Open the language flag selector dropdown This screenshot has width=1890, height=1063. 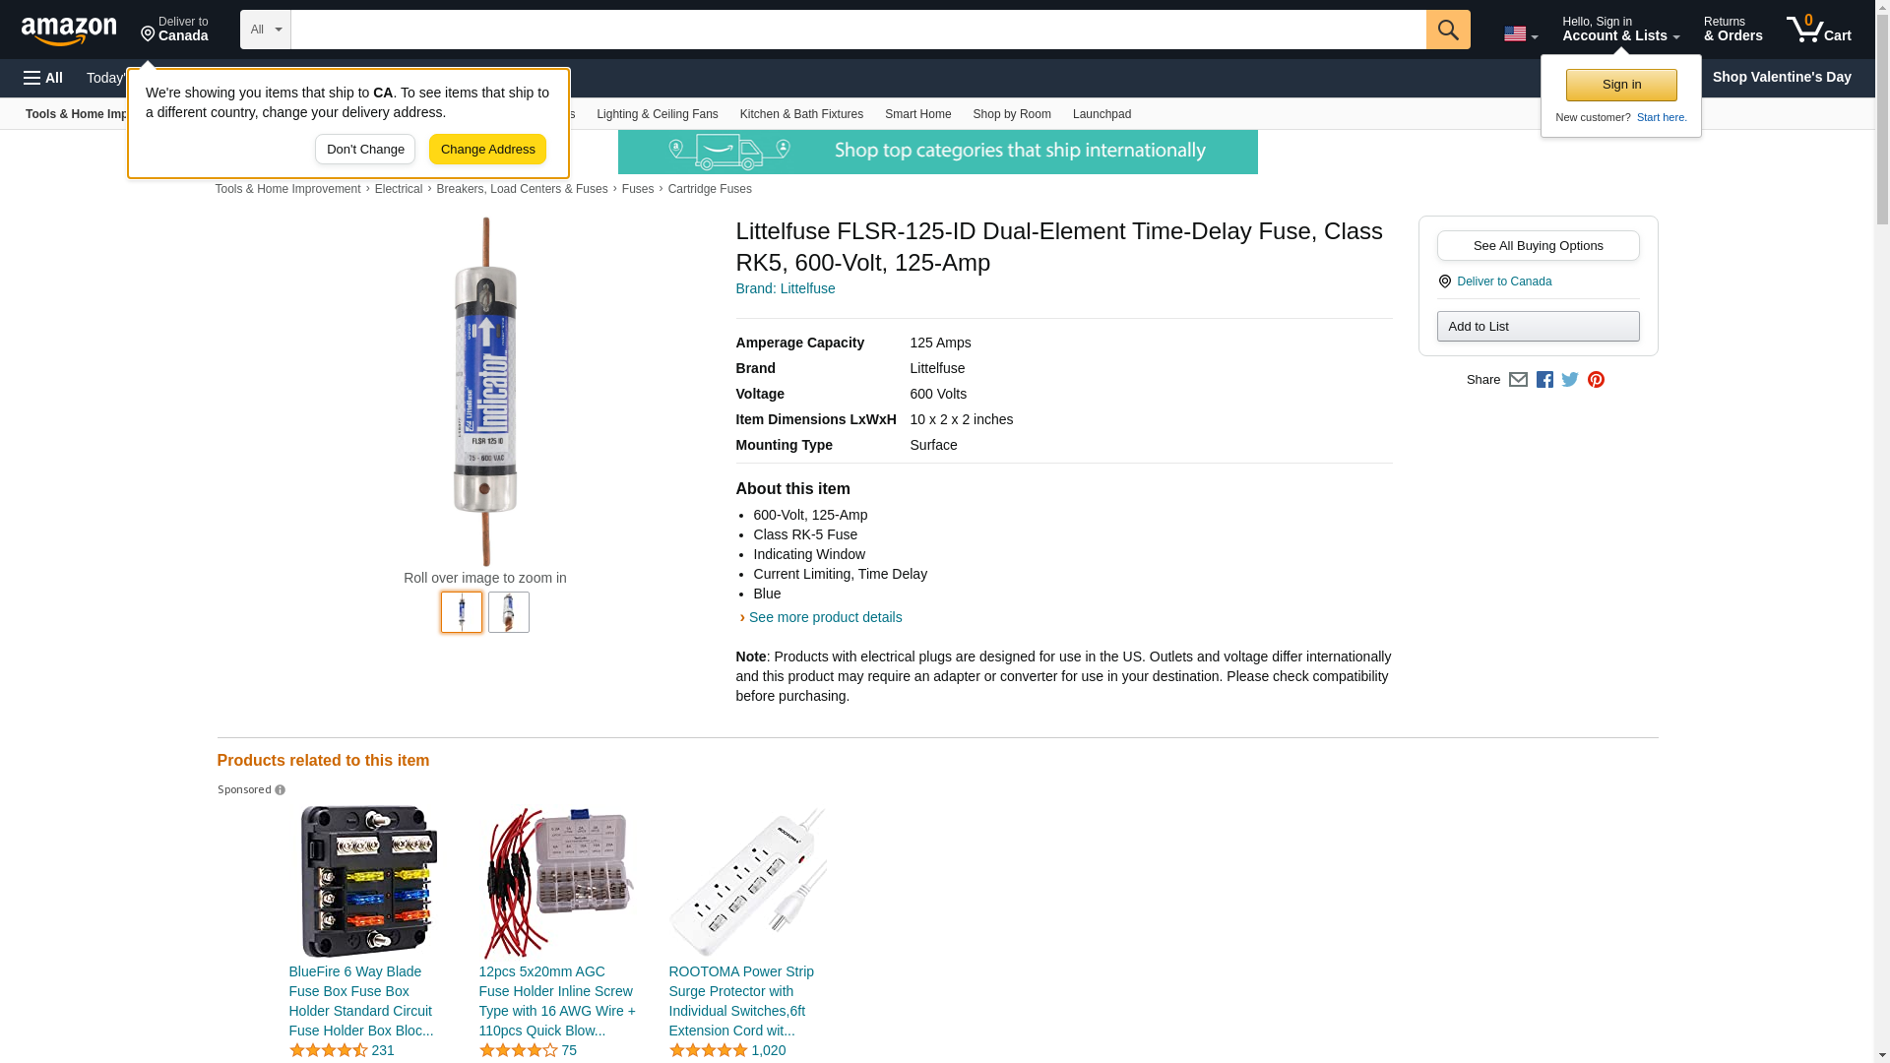(1520, 33)
